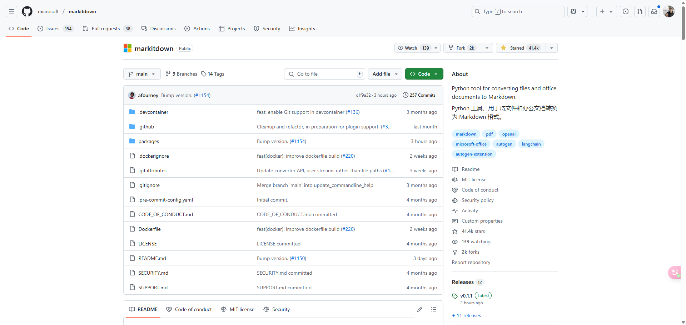Open the Projects tab

click(x=232, y=29)
